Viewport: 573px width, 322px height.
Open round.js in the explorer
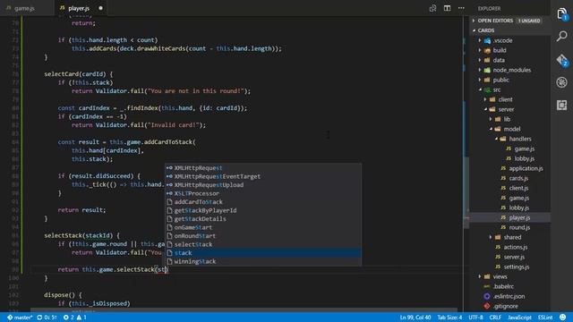tap(519, 227)
